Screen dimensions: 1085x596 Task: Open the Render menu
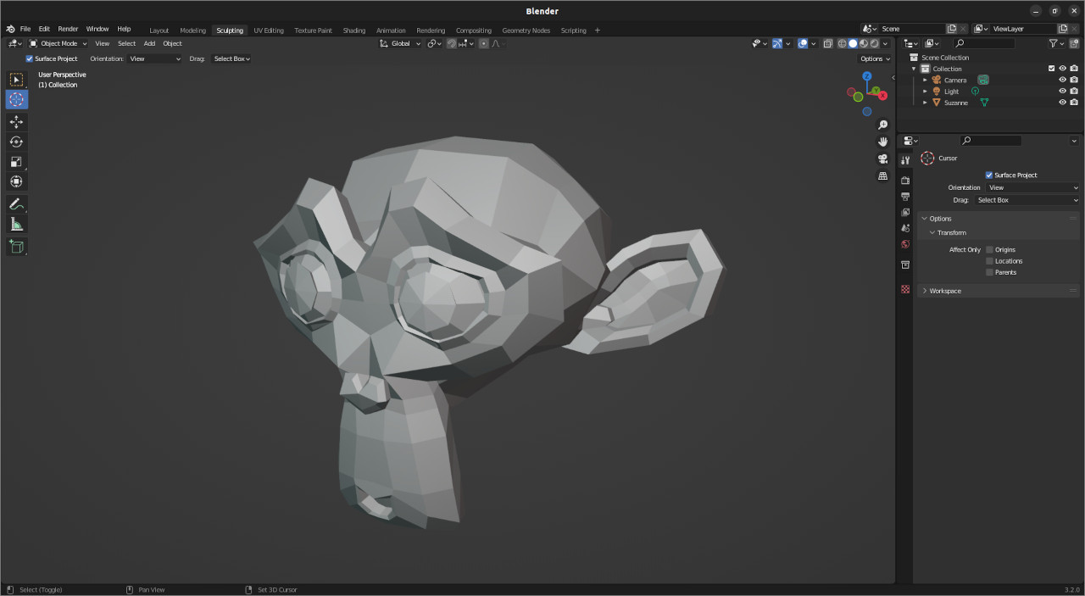tap(68, 29)
